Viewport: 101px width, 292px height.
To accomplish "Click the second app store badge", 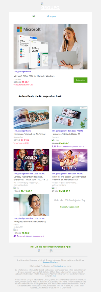I will tap(57, 251).
